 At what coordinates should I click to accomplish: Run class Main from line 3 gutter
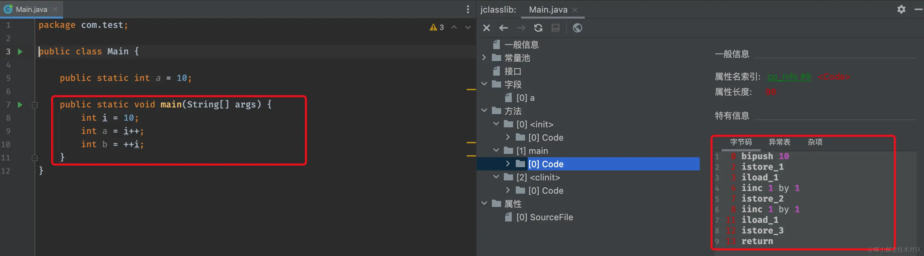tap(20, 52)
